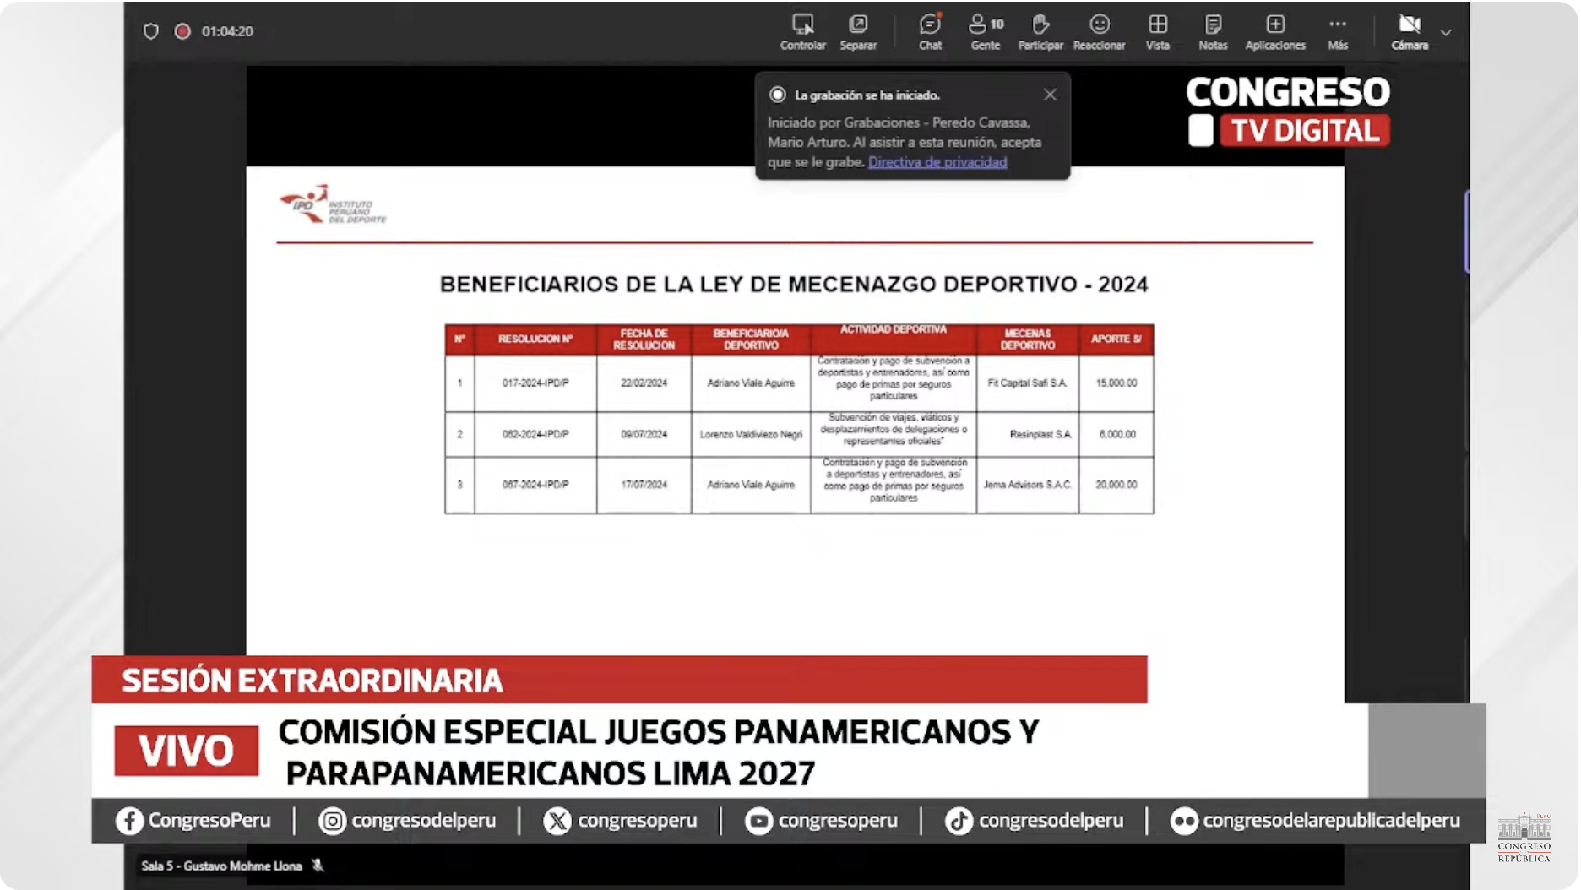Click the Flickr congresodelarepublicadelperu icon
Image resolution: width=1581 pixels, height=890 pixels.
[1184, 821]
